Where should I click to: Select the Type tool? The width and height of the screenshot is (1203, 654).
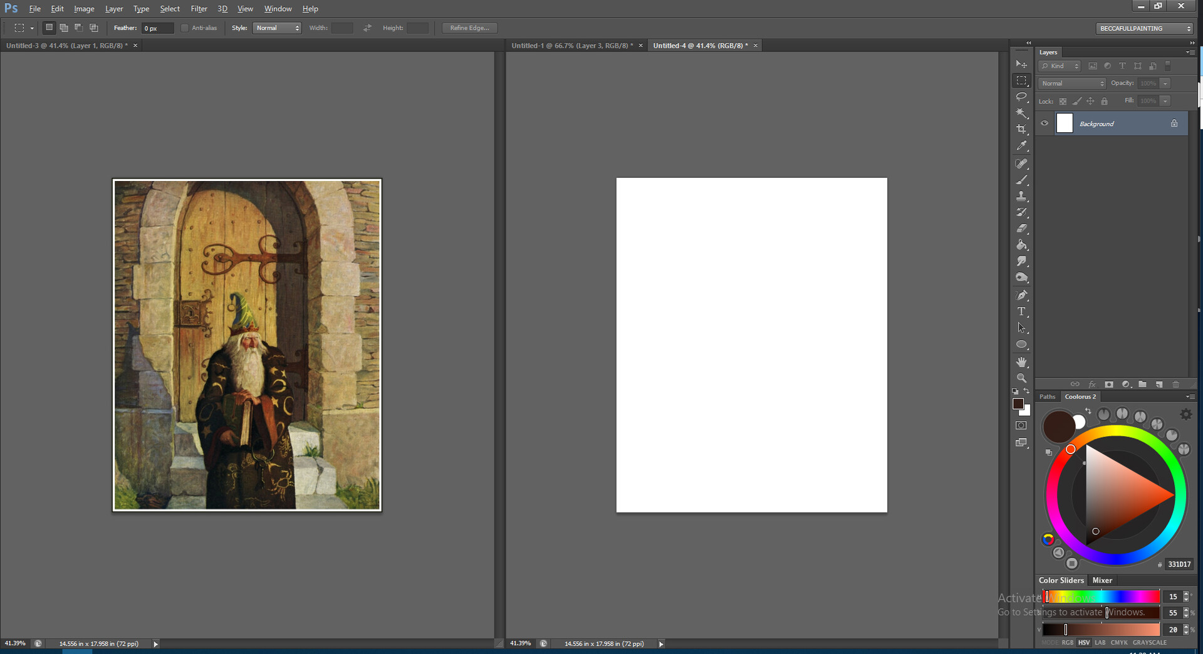tap(1021, 311)
